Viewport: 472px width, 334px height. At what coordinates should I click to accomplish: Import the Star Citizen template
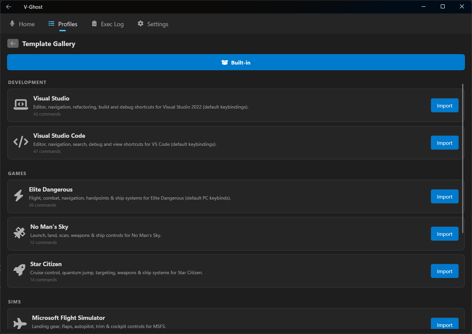pyautogui.click(x=444, y=271)
